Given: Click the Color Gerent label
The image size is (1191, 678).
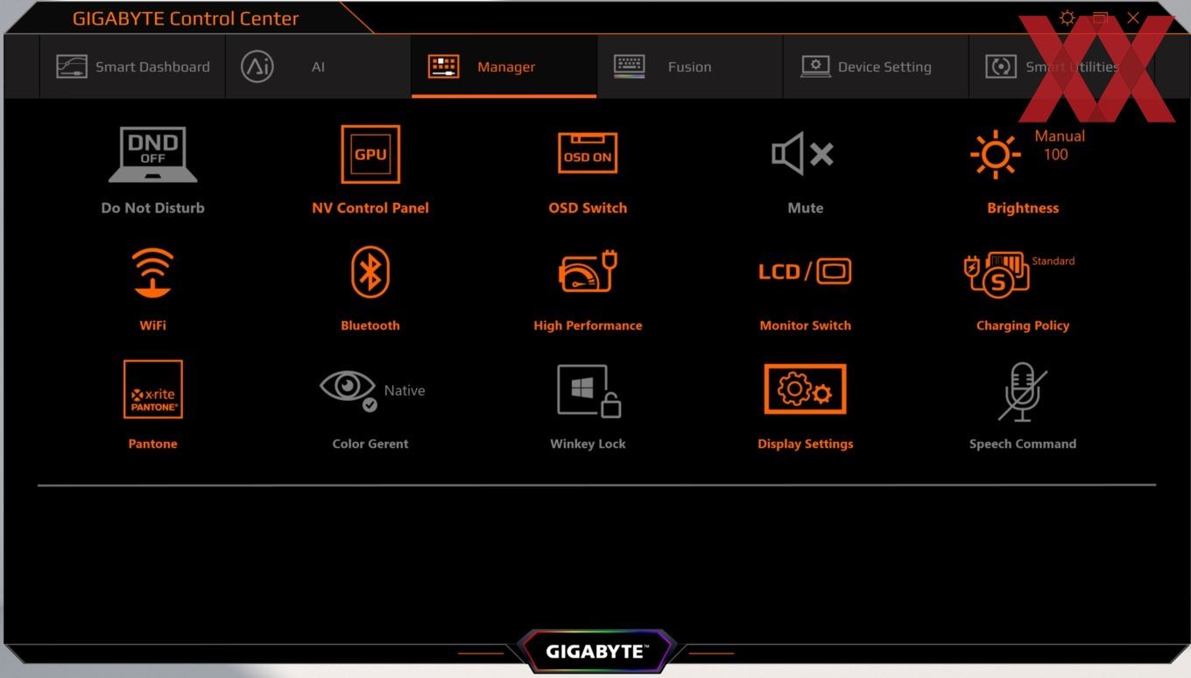Looking at the screenshot, I should tap(370, 444).
